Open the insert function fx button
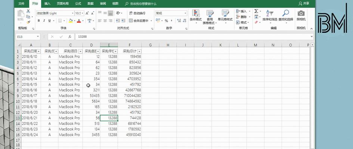The width and height of the screenshot is (353, 149). pyautogui.click(x=70, y=37)
